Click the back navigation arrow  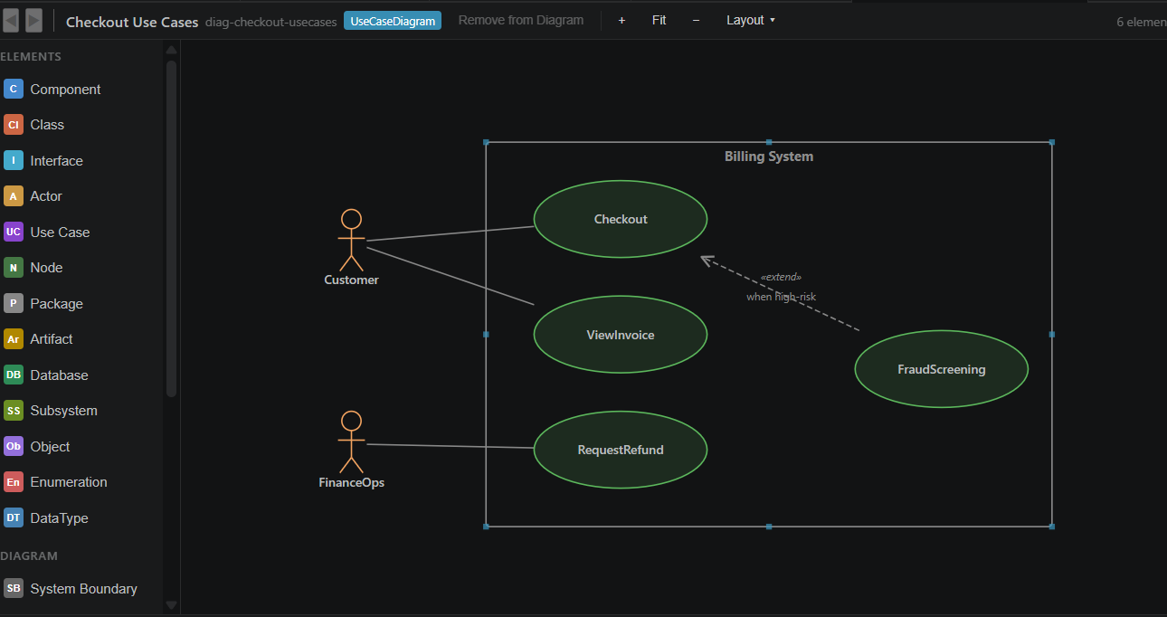coord(12,19)
